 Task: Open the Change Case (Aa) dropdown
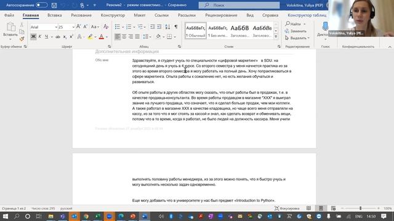click(x=95, y=26)
